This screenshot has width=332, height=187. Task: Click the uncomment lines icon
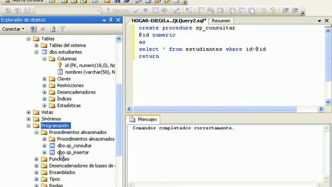[273, 10]
